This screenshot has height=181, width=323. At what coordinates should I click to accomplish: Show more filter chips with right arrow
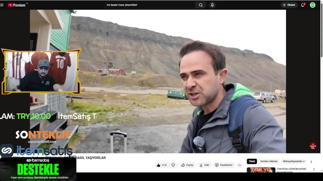311,162
